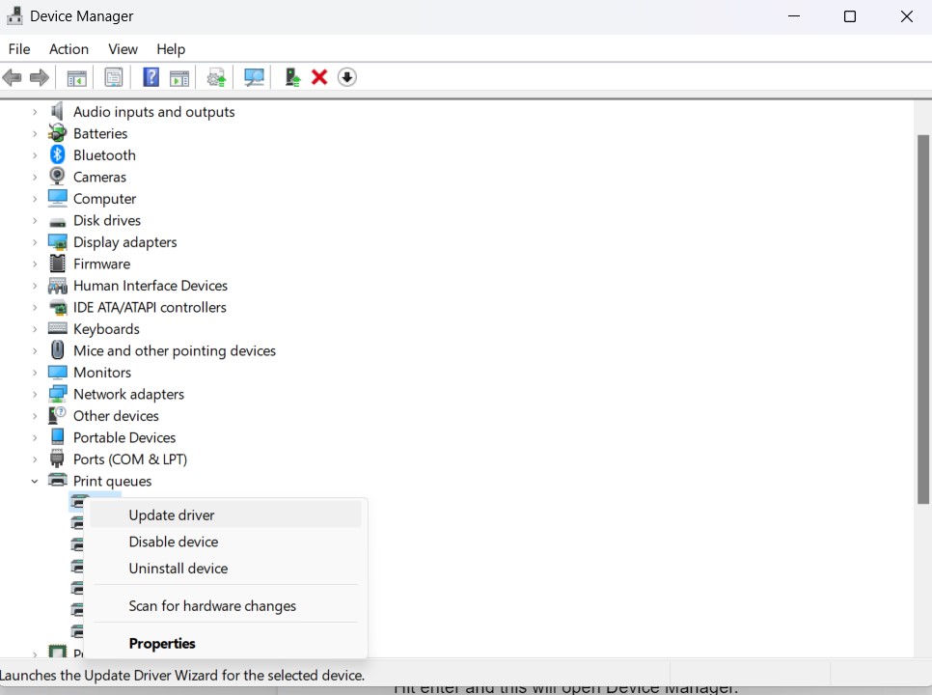Click the Disable device toolbar icon

click(x=346, y=77)
